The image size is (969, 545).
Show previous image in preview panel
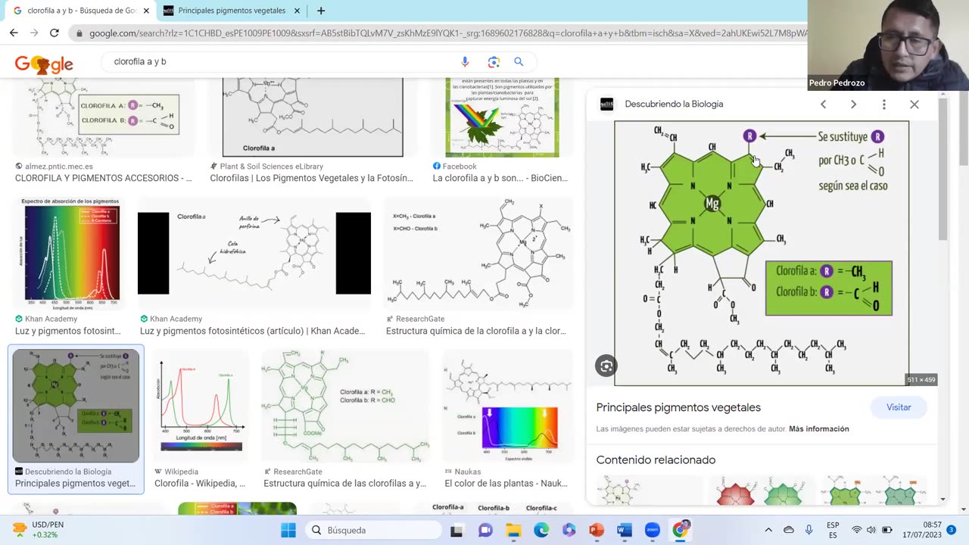pyautogui.click(x=823, y=104)
